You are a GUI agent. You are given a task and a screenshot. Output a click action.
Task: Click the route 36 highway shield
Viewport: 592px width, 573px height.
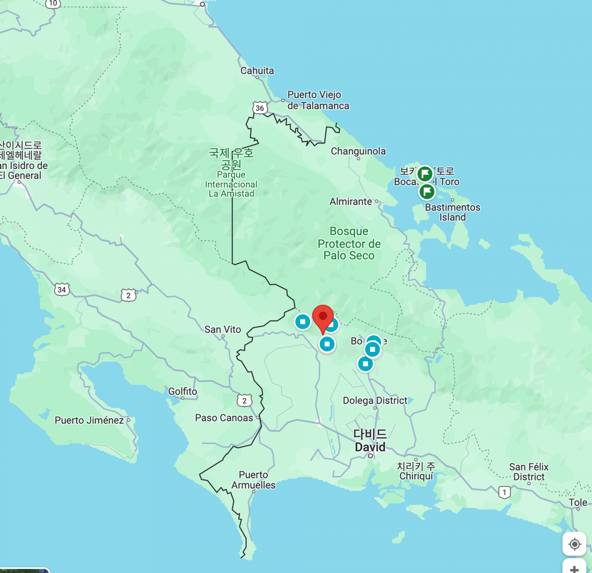click(260, 108)
